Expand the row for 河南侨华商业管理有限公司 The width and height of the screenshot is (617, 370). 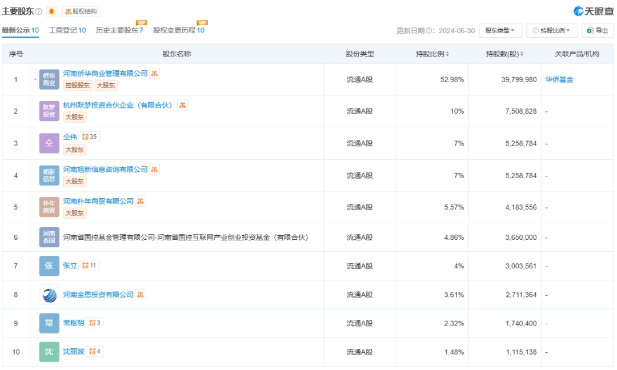(35, 79)
